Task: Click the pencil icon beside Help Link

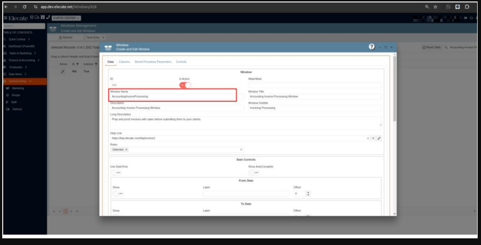Action: (379, 138)
